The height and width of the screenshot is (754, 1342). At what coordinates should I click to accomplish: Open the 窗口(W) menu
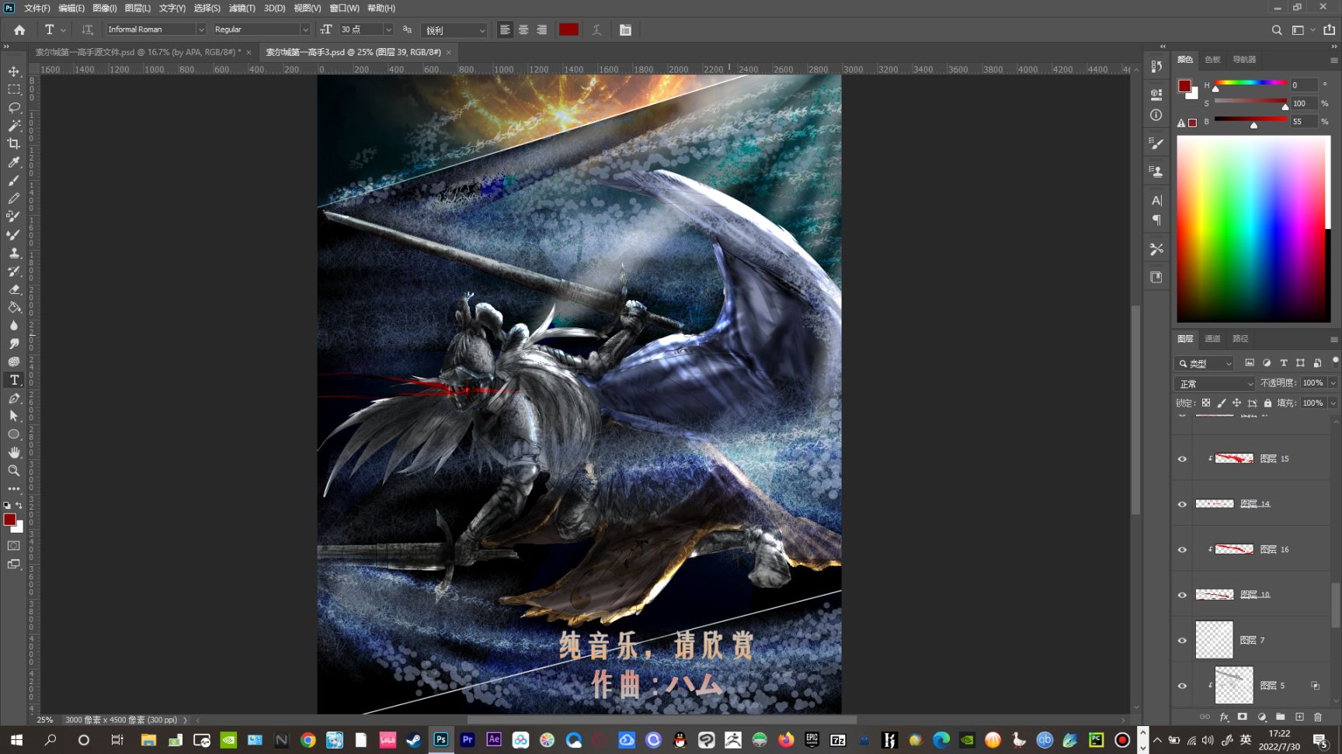coord(344,8)
